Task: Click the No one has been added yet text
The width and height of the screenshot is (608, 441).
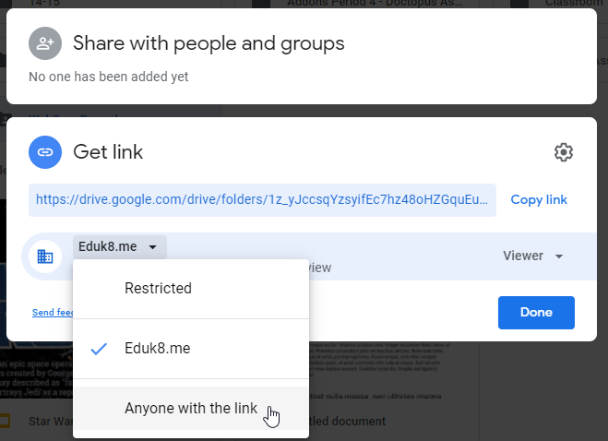Action: [x=109, y=77]
